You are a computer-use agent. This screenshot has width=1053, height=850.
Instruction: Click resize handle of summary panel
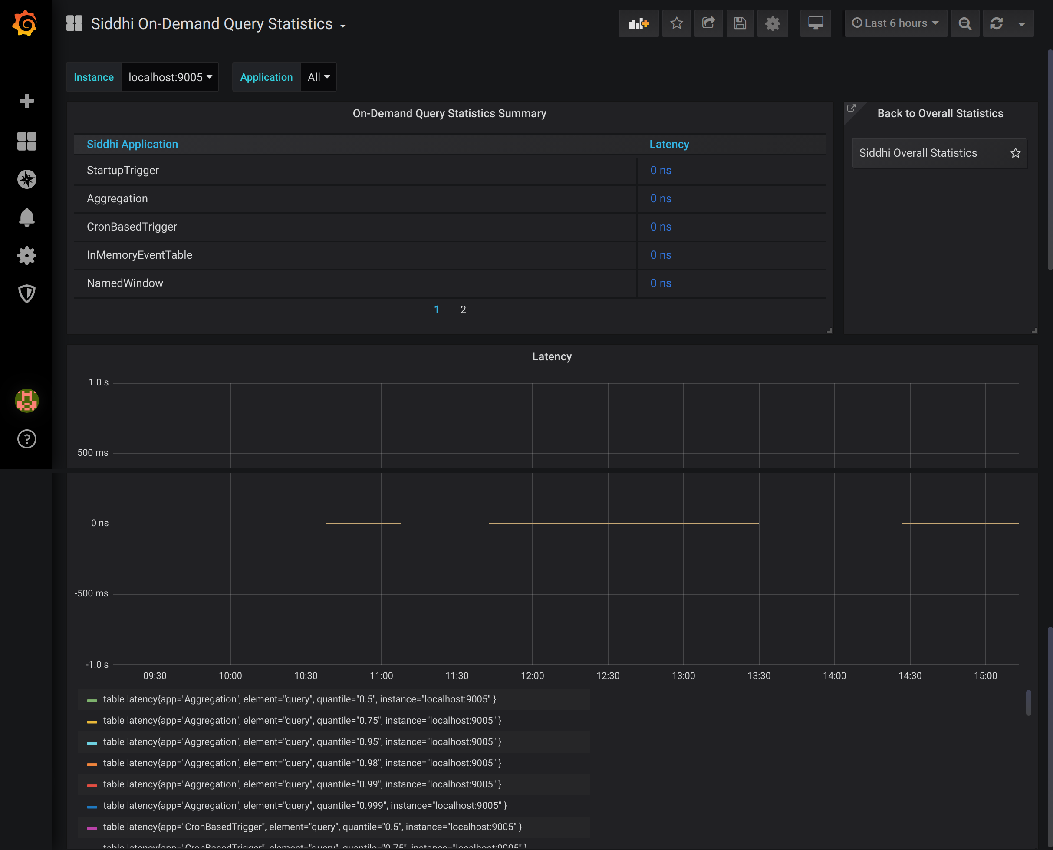click(x=829, y=330)
